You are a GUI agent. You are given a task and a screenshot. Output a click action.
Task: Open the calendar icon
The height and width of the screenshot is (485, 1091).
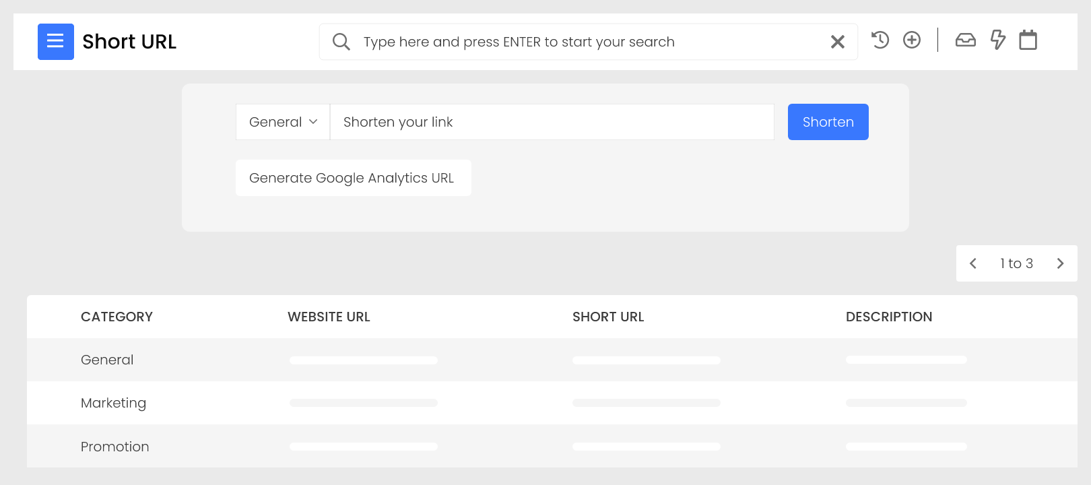[x=1028, y=40]
